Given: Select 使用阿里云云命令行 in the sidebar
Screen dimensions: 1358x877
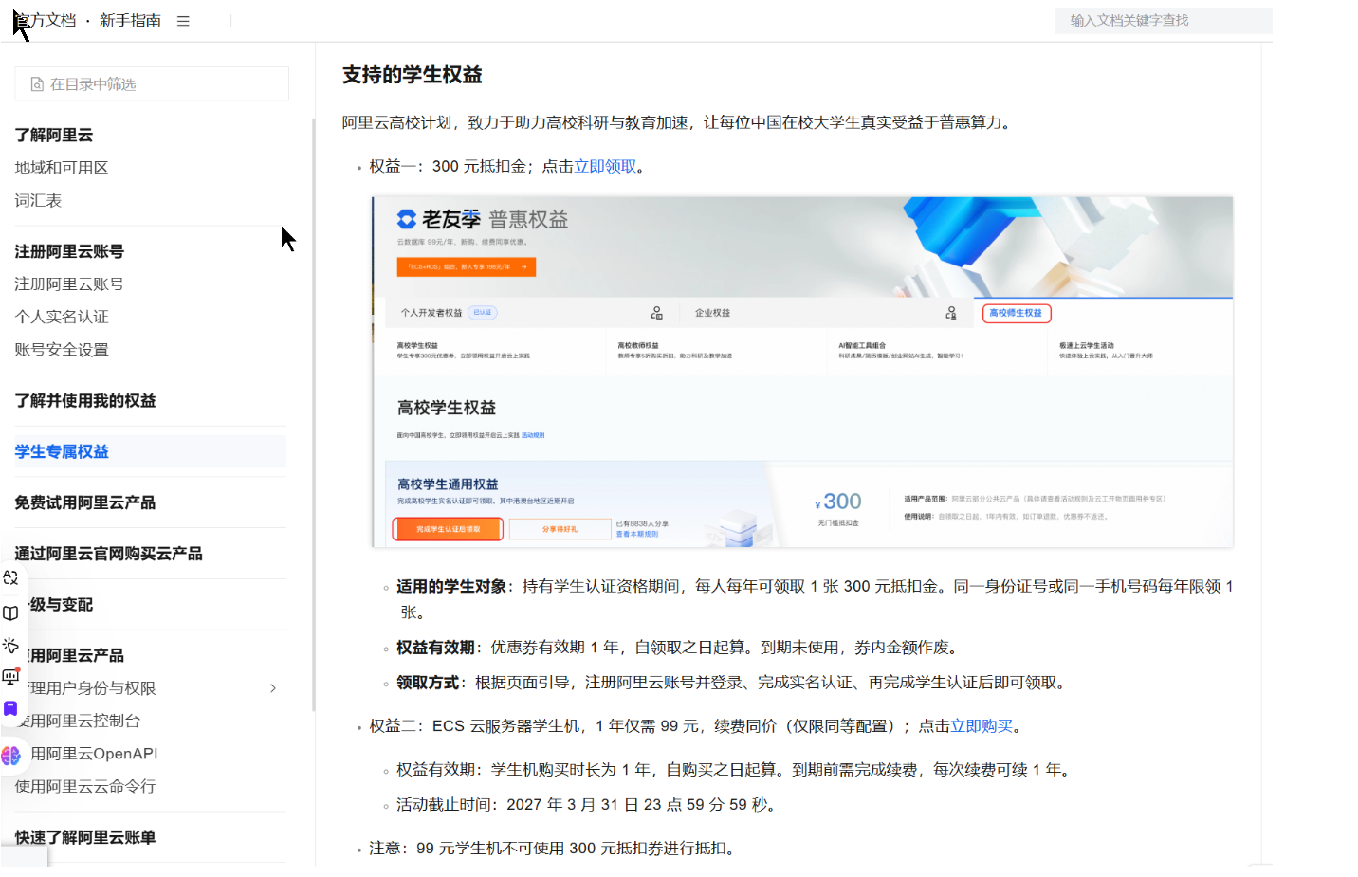Looking at the screenshot, I should (x=85, y=786).
